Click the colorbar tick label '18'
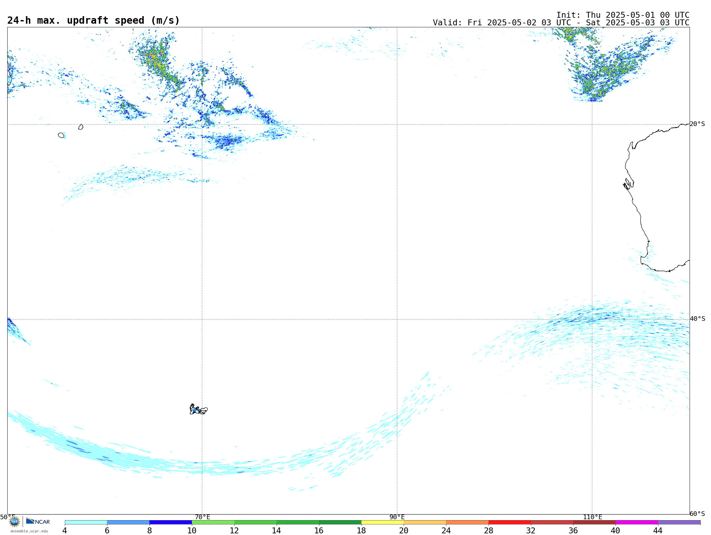Image resolution: width=711 pixels, height=535 pixels. (361, 531)
